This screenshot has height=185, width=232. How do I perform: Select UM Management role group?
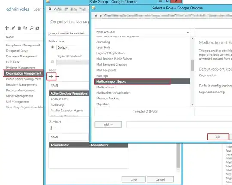pyautogui.click(x=18, y=101)
